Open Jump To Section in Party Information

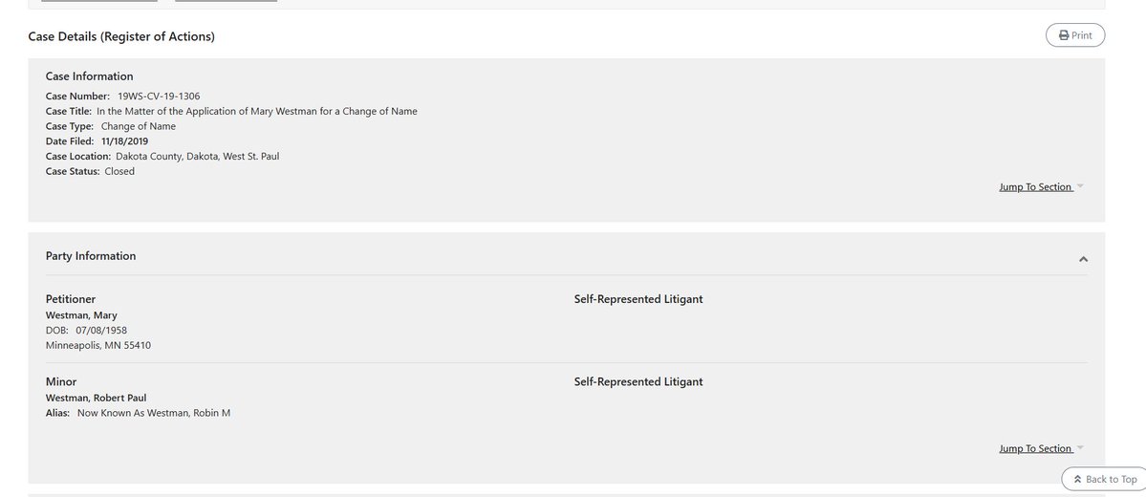click(x=1035, y=448)
